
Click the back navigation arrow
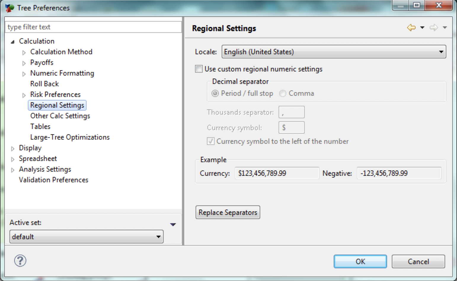(x=411, y=28)
